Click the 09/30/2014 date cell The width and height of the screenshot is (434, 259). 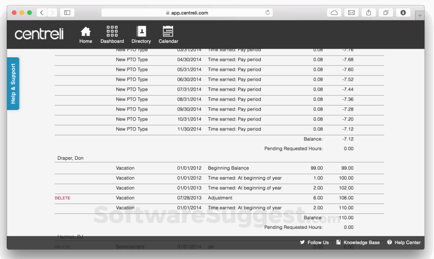(x=189, y=109)
